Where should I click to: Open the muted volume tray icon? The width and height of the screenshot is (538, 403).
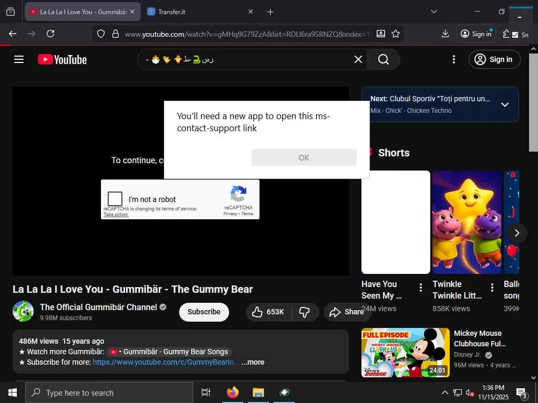pos(469,393)
